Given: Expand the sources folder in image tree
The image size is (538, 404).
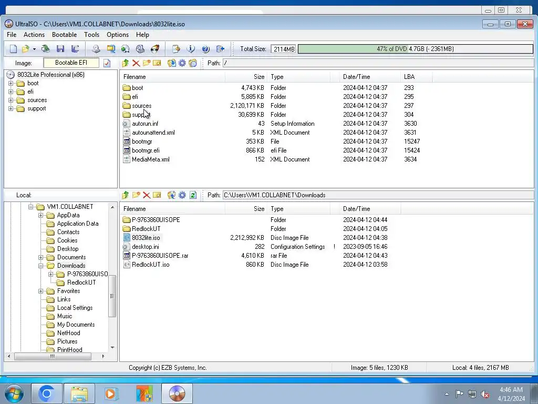Looking at the screenshot, I should click(11, 100).
